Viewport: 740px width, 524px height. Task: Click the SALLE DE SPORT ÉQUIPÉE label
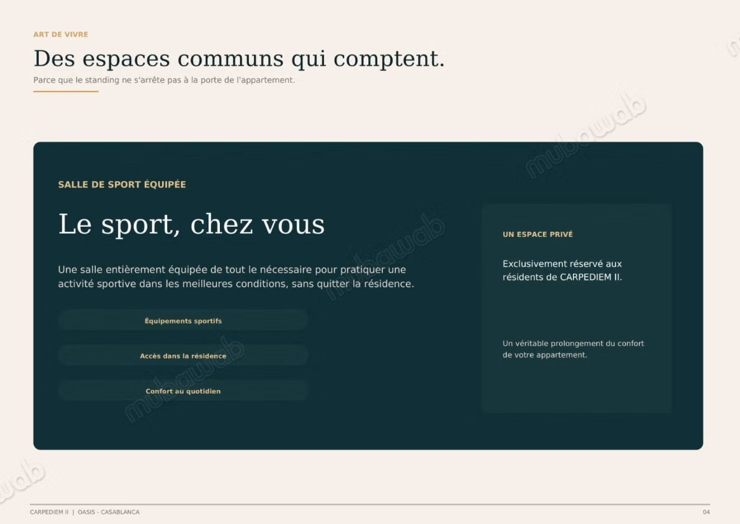point(122,185)
